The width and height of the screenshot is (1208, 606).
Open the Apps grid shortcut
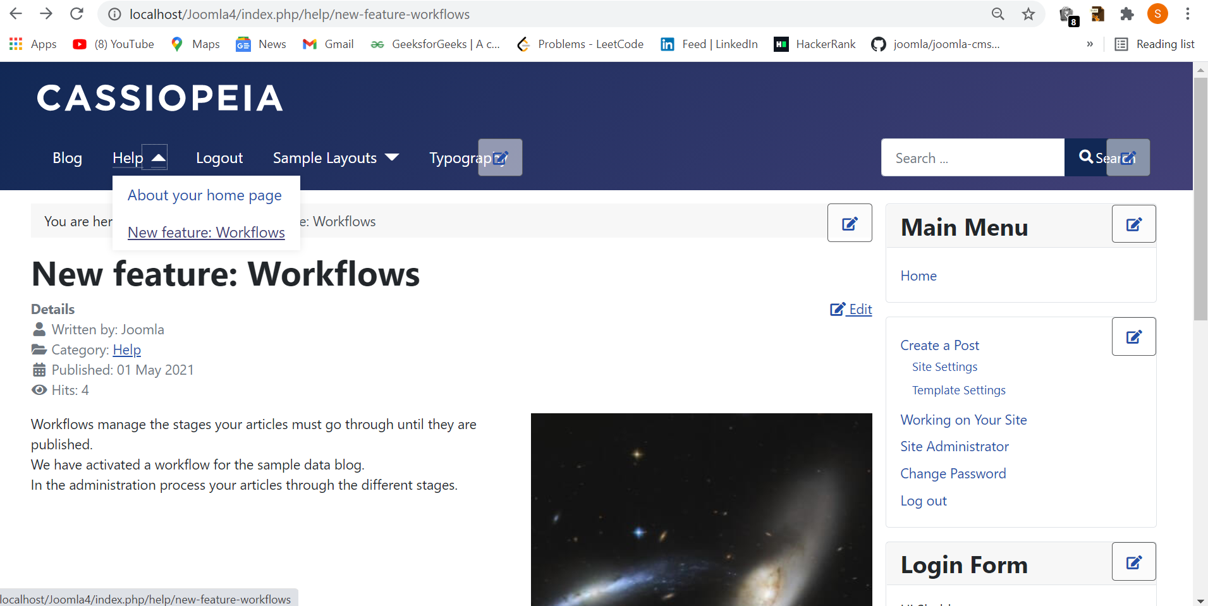pyautogui.click(x=33, y=44)
